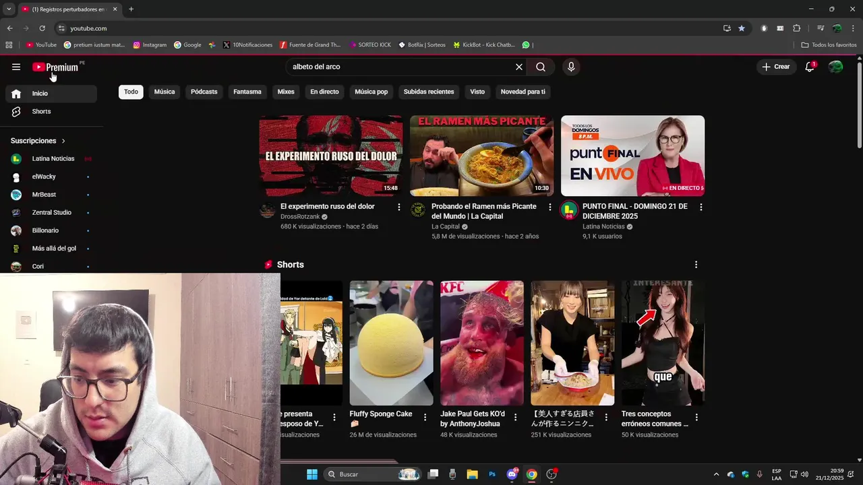
Task: Open Billonario subscription channel
Action: click(51, 230)
